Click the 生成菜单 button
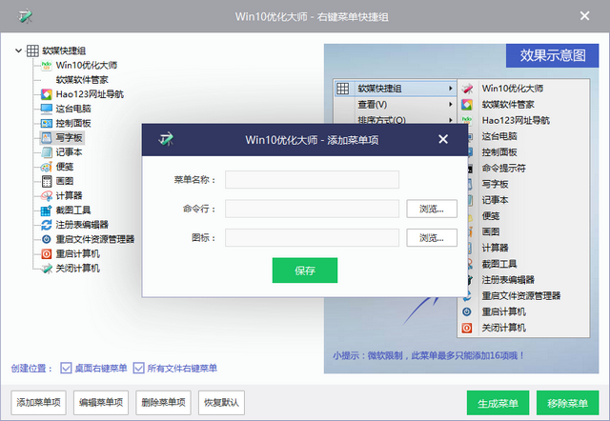The width and height of the screenshot is (610, 421). coord(498,402)
